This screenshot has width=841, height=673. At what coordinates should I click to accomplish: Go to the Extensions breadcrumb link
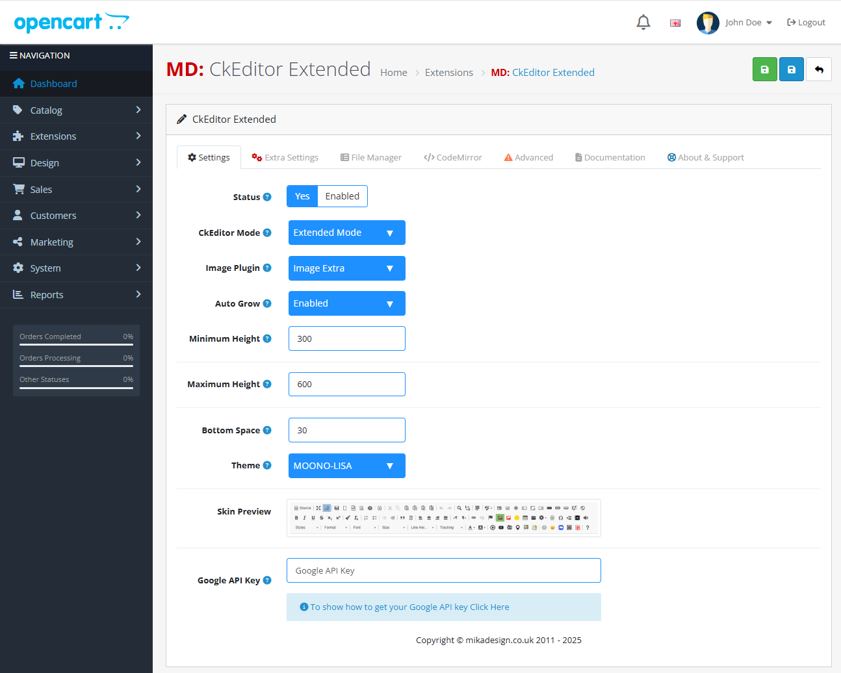tap(449, 73)
